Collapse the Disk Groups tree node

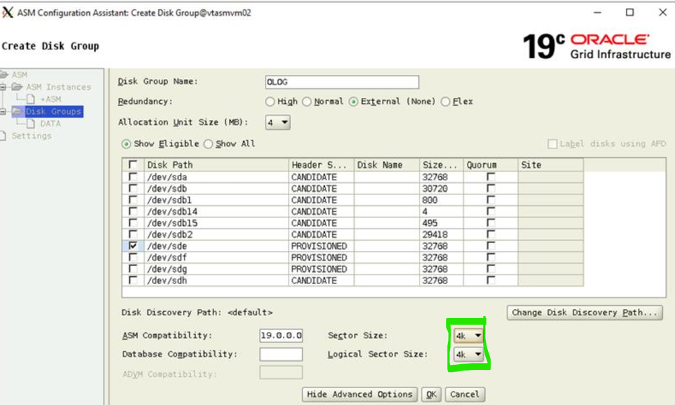tap(3, 111)
